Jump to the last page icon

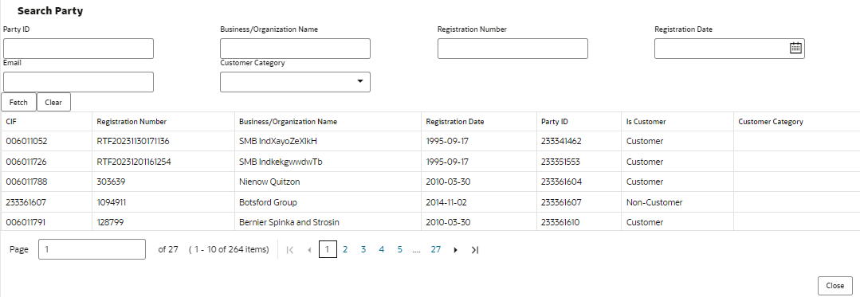[x=475, y=250]
